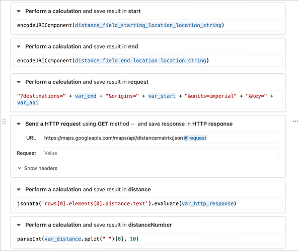Grab the drag handle beside HTTP request step
The image size is (298, 251).
coord(4,121)
